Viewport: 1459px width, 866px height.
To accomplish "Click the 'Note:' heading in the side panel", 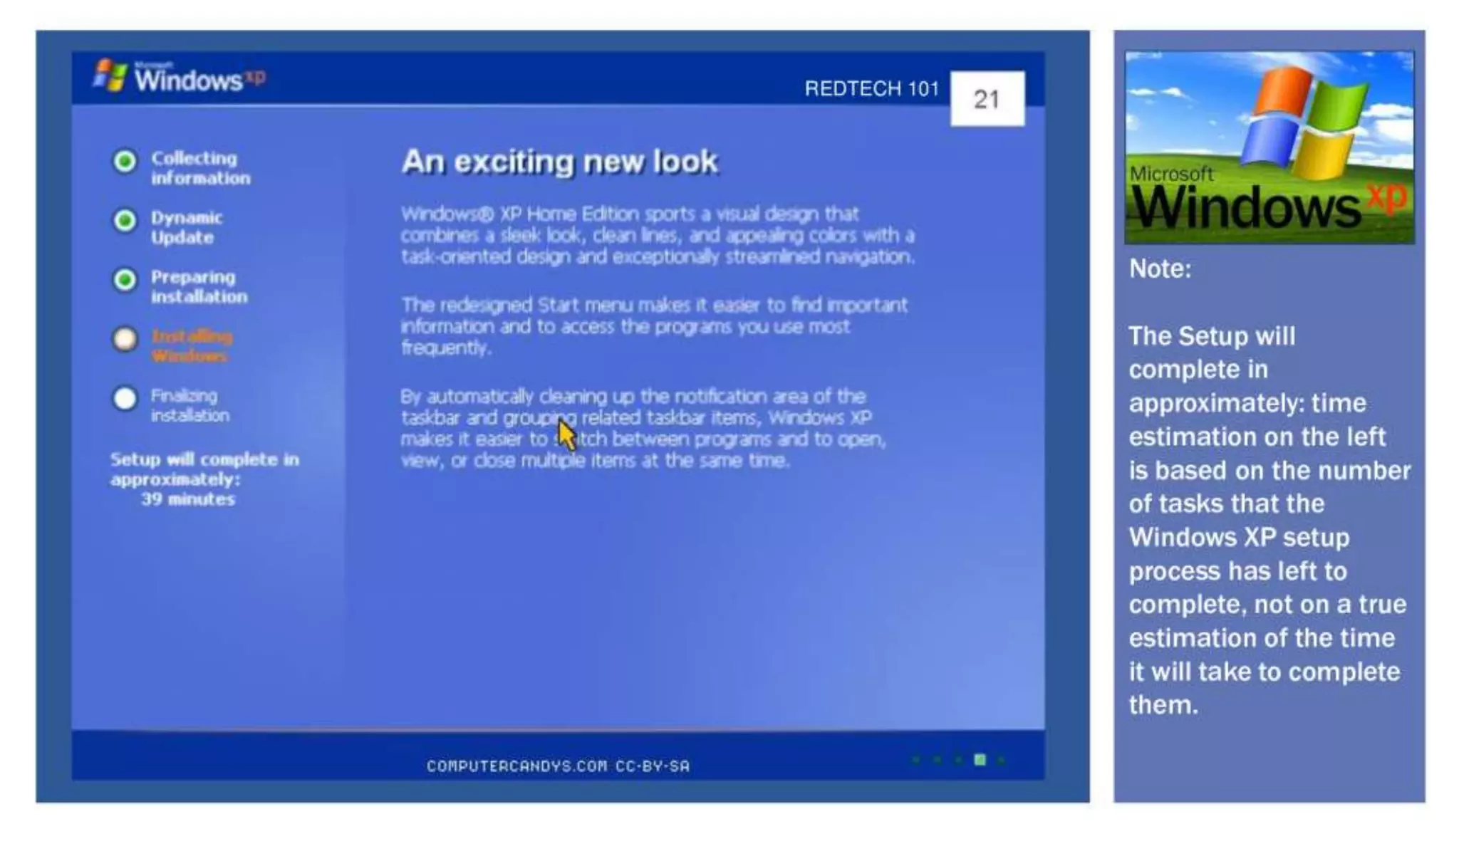I will pyautogui.click(x=1160, y=269).
